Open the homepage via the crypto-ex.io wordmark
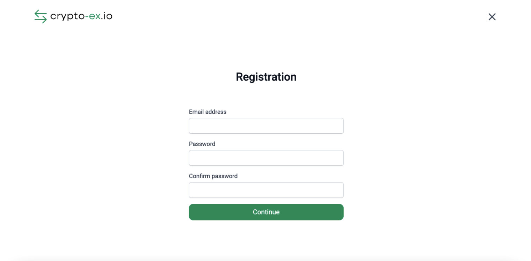531x261 pixels. 81,16
